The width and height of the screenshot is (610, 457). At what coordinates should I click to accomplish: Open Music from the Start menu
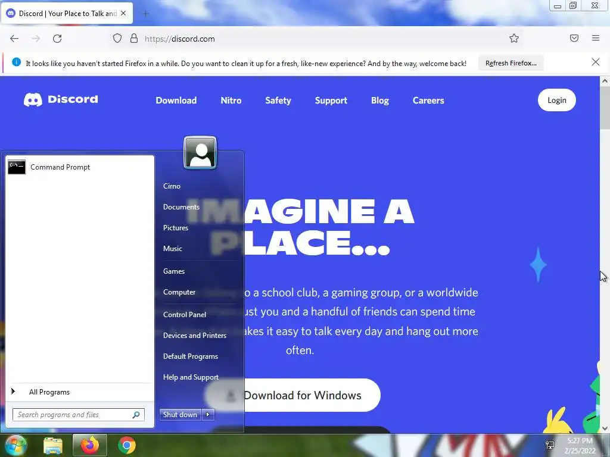(172, 249)
